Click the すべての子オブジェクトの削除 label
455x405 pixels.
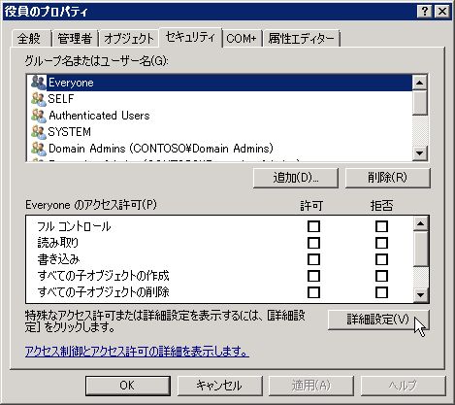tap(103, 292)
